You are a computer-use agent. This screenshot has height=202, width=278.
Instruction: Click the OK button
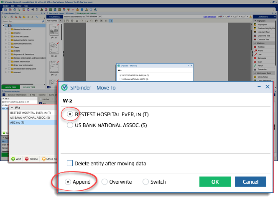(215, 182)
